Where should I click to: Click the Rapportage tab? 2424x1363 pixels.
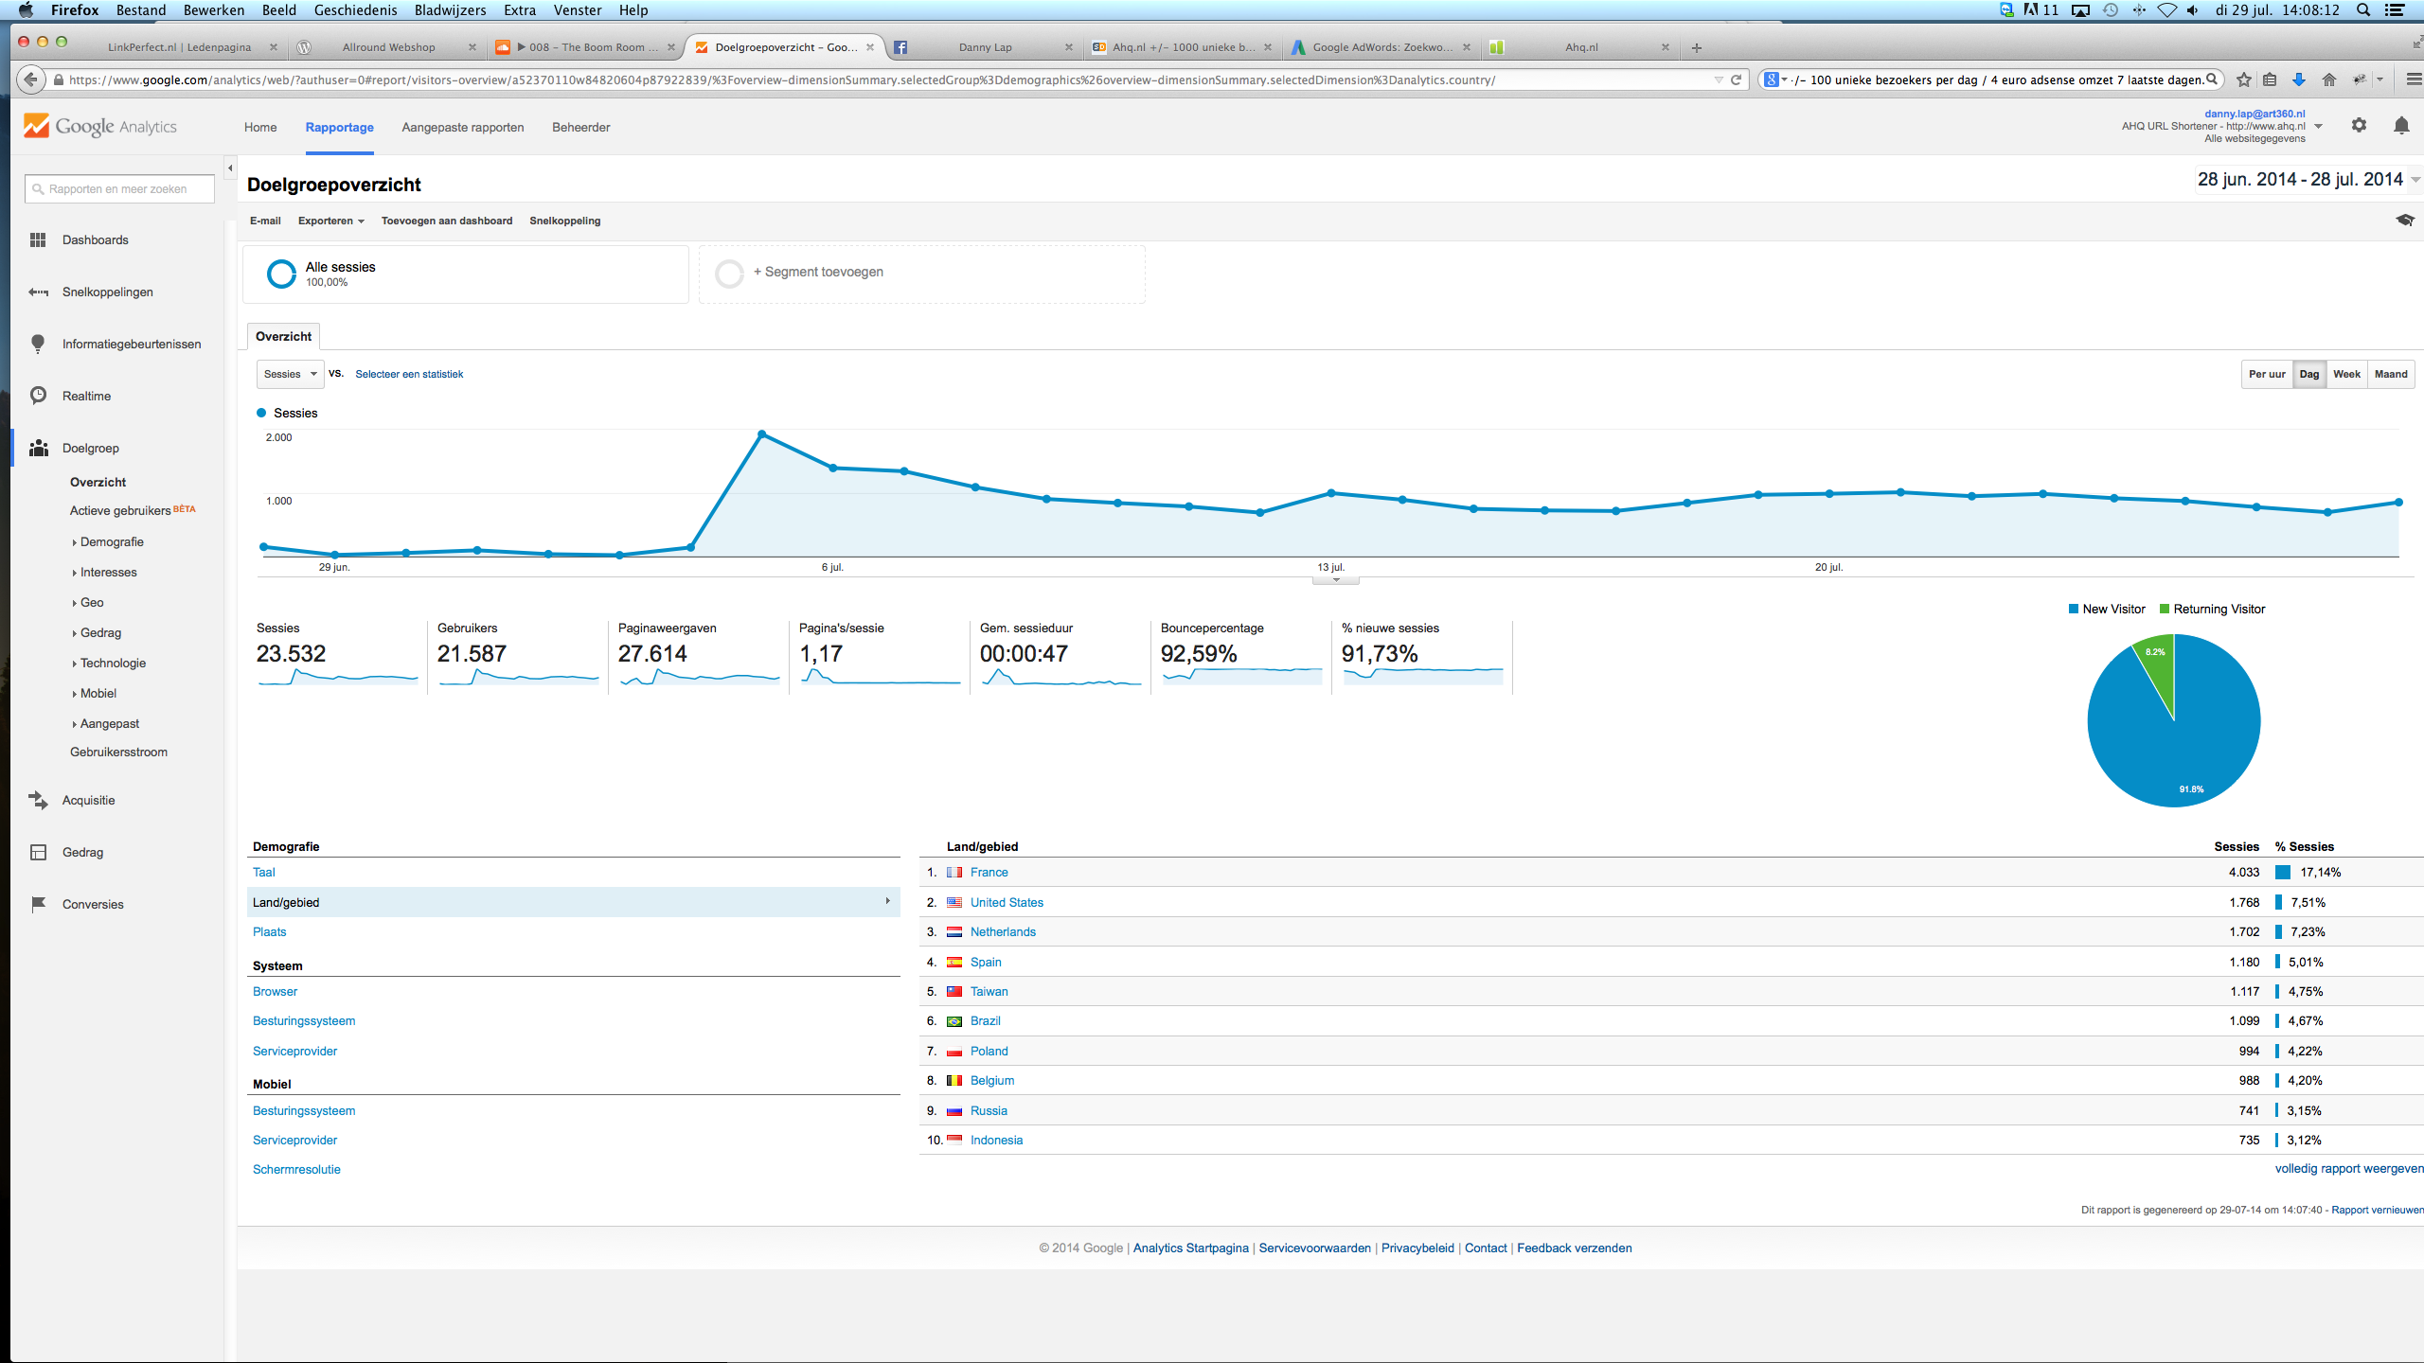pos(338,127)
